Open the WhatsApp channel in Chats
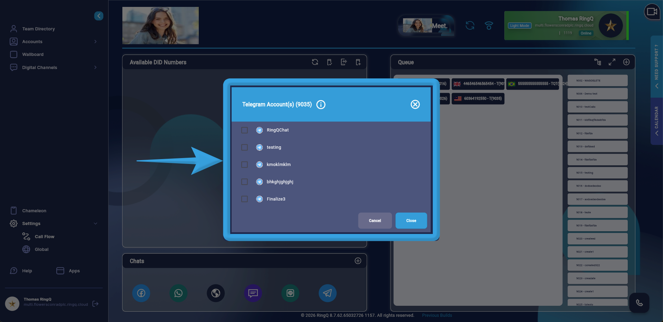The image size is (663, 322). [x=178, y=293]
